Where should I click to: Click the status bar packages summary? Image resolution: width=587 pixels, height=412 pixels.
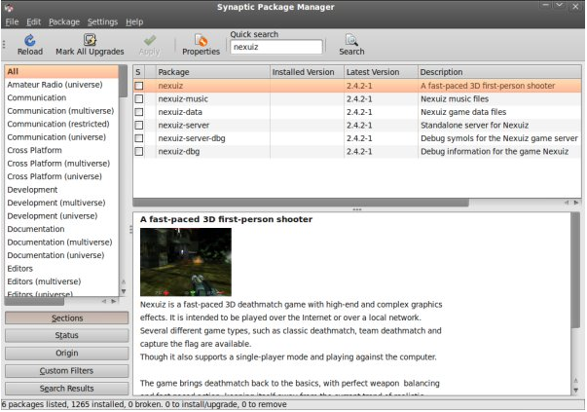point(144,404)
